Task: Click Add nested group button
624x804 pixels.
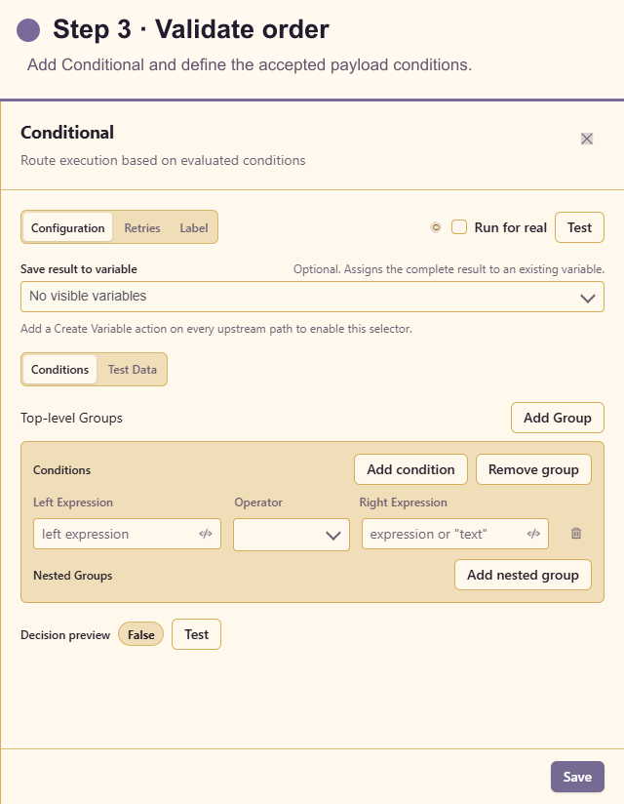Action: [523, 575]
